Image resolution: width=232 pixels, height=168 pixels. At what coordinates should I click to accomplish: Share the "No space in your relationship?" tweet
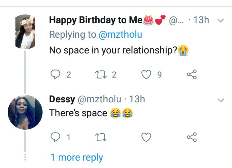192,75
